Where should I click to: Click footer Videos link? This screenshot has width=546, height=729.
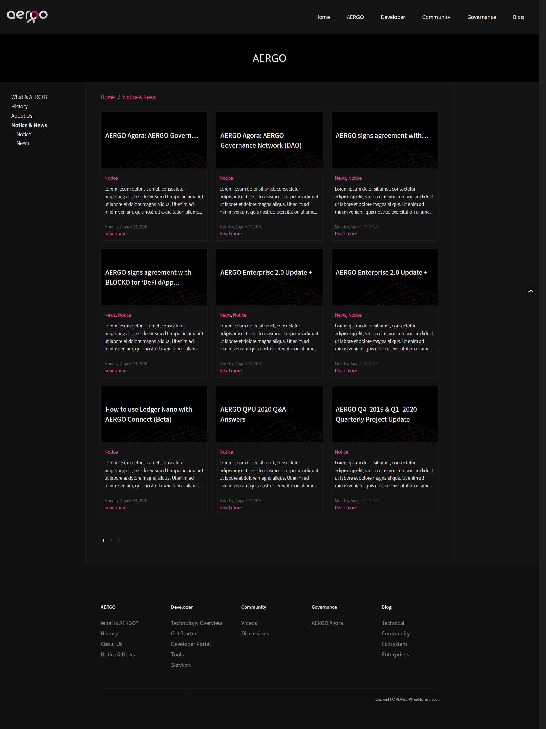point(249,623)
